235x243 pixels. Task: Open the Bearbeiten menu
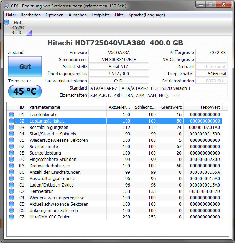point(31,15)
